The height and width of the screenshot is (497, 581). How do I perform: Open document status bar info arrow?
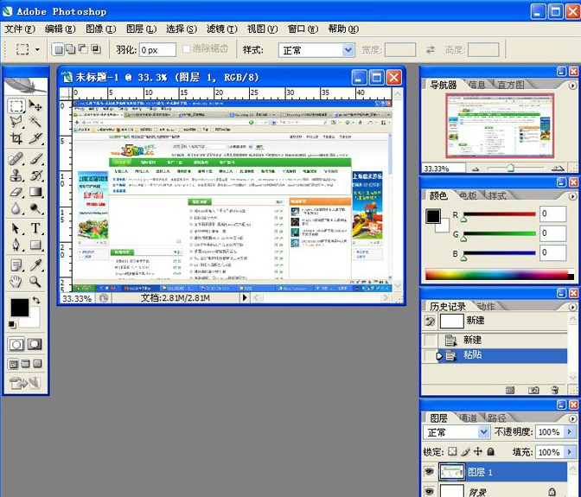245,297
